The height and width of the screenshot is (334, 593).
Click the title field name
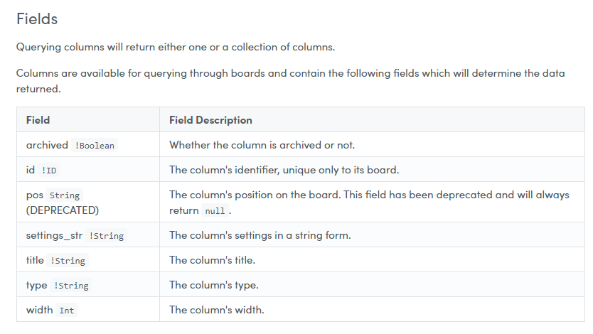(35, 260)
